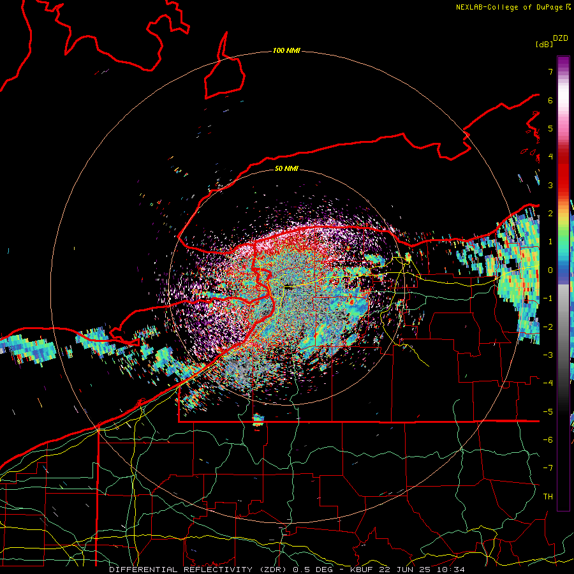Click the color scale value 7
Screen dimensions: 574x574
click(x=550, y=71)
